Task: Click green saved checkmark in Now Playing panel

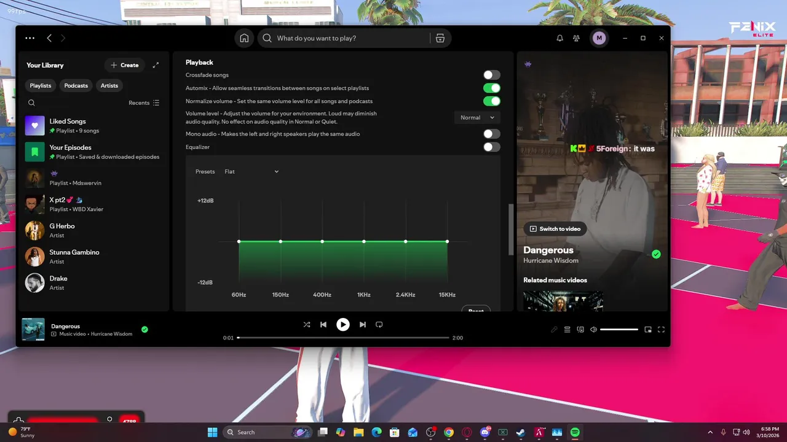Action: pyautogui.click(x=656, y=254)
